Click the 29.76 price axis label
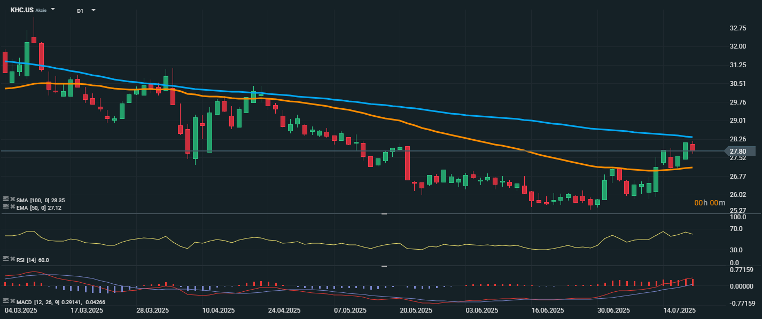Viewport: 762px width, 319px height. pyautogui.click(x=737, y=102)
